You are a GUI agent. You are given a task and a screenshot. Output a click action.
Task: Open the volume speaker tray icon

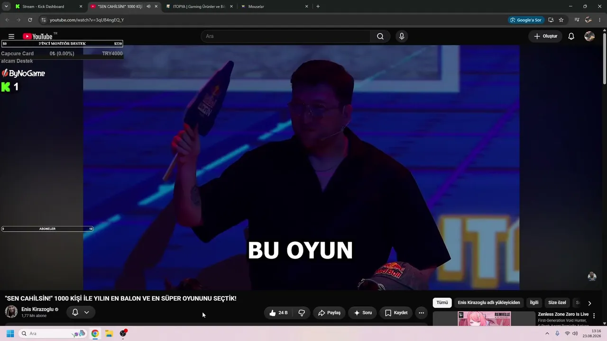click(575, 333)
